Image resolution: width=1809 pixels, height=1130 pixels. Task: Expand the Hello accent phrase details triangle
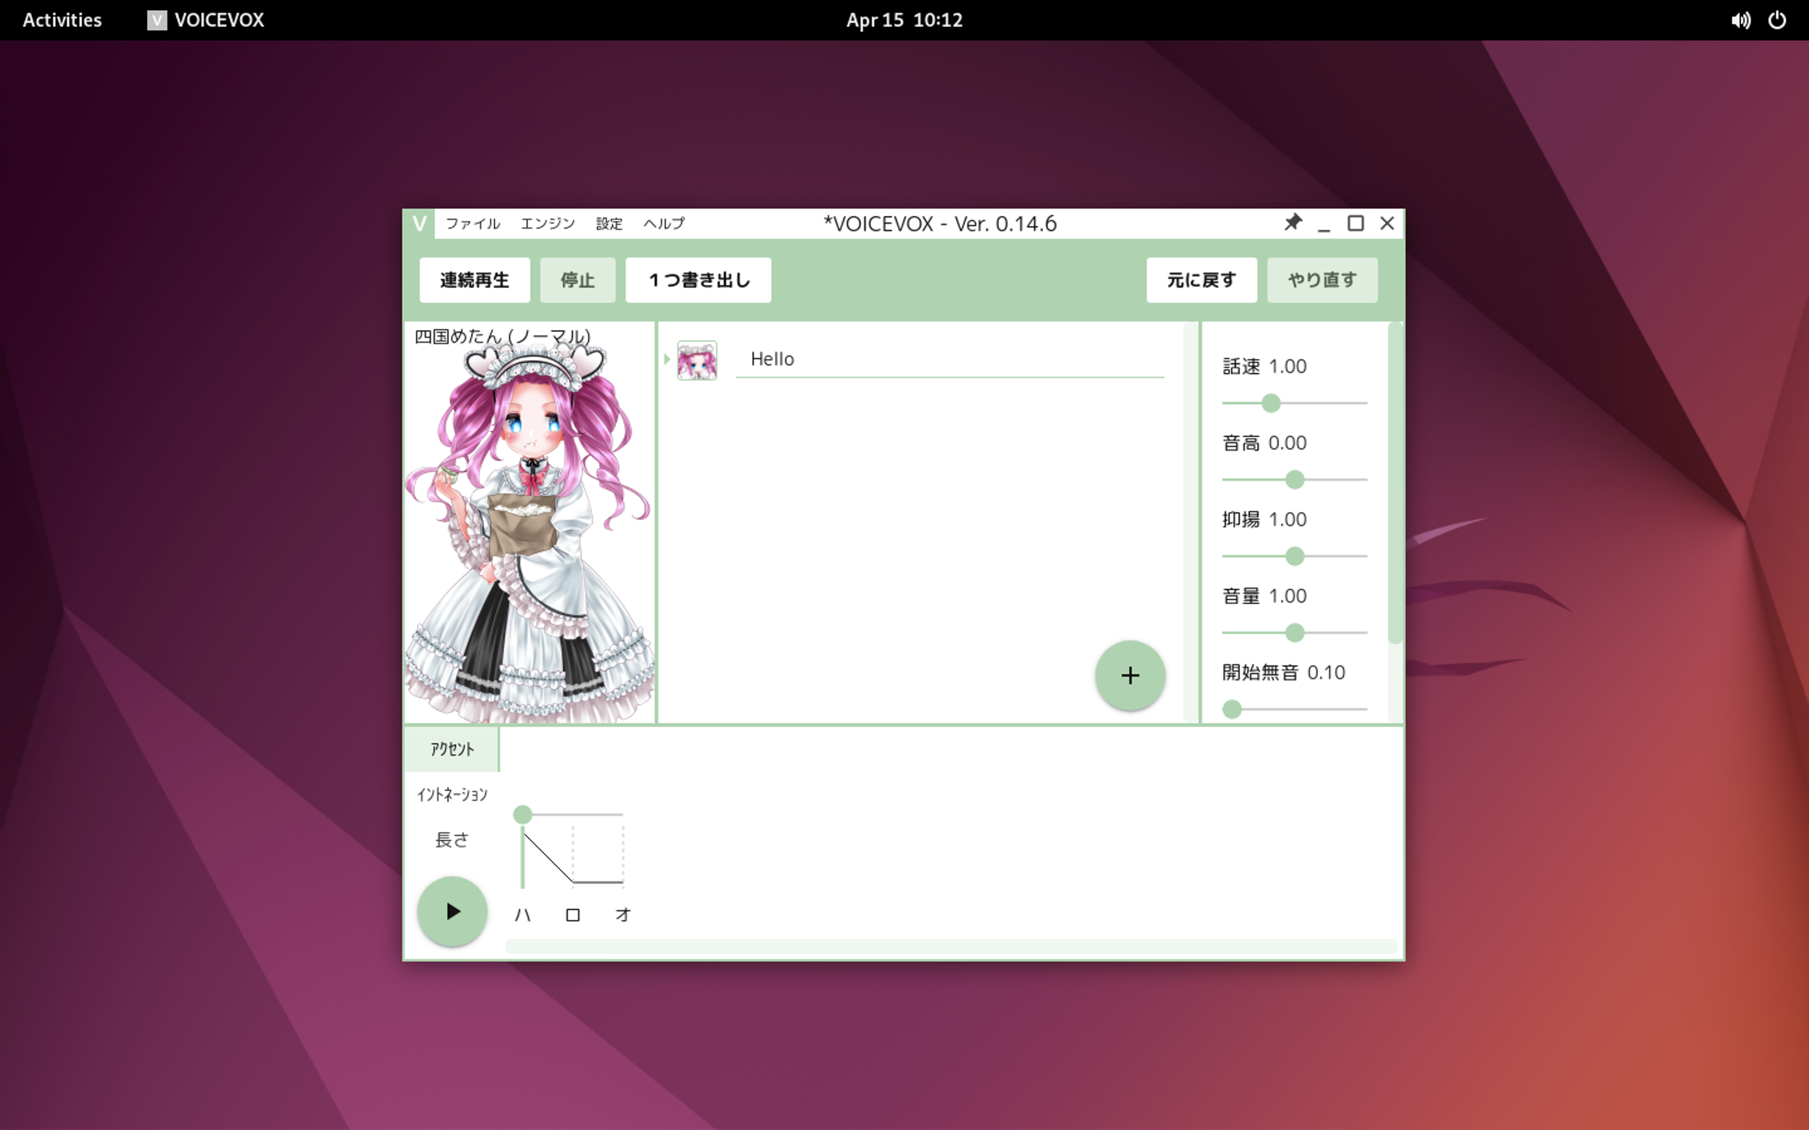tap(668, 360)
